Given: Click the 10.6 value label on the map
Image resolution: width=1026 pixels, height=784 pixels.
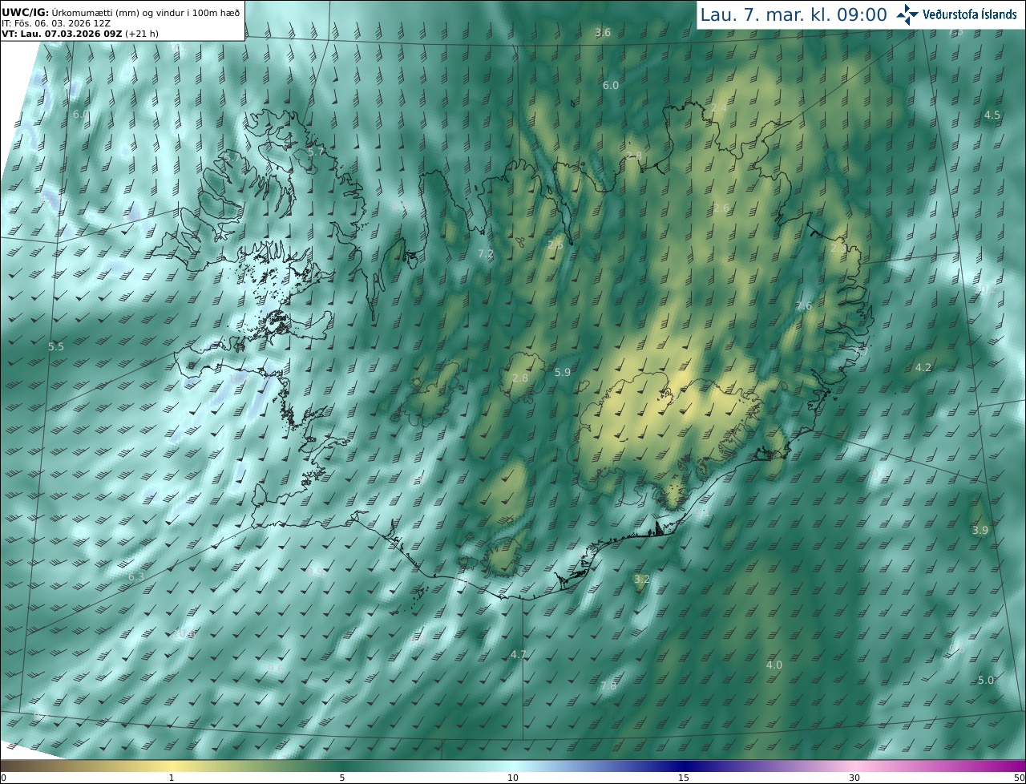Looking at the screenshot, I should pos(184,633).
